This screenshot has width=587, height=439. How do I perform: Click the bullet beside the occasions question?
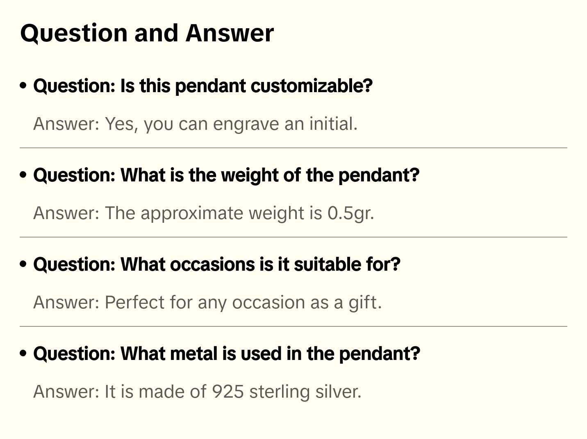(x=23, y=264)
